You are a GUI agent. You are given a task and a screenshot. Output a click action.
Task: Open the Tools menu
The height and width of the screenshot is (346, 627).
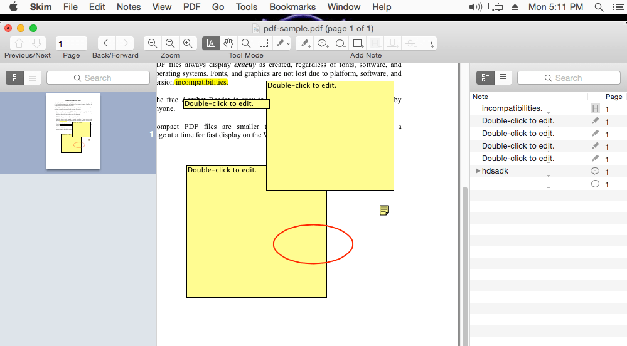pos(246,7)
